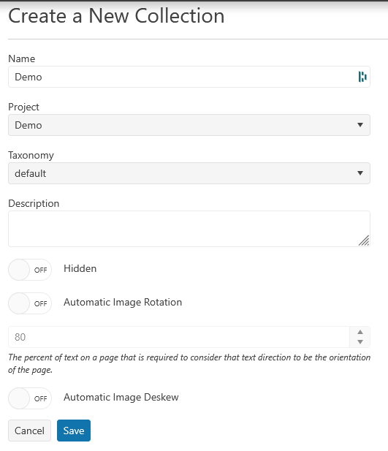Click the Description resize handle icon

[x=364, y=240]
